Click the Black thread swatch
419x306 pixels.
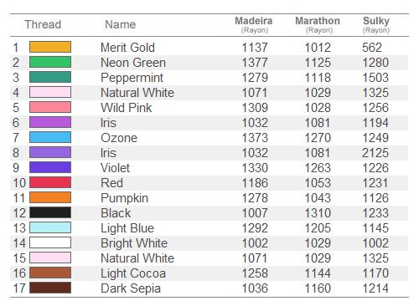coord(50,212)
